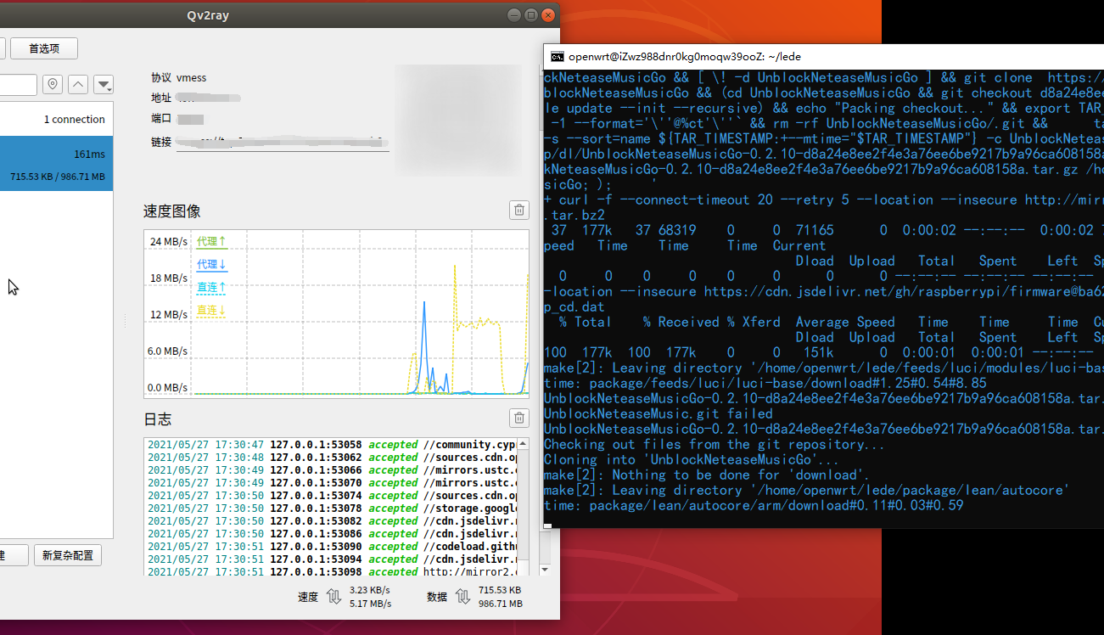Click the green 代理↑ legend label
The width and height of the screenshot is (1104, 635).
(211, 242)
